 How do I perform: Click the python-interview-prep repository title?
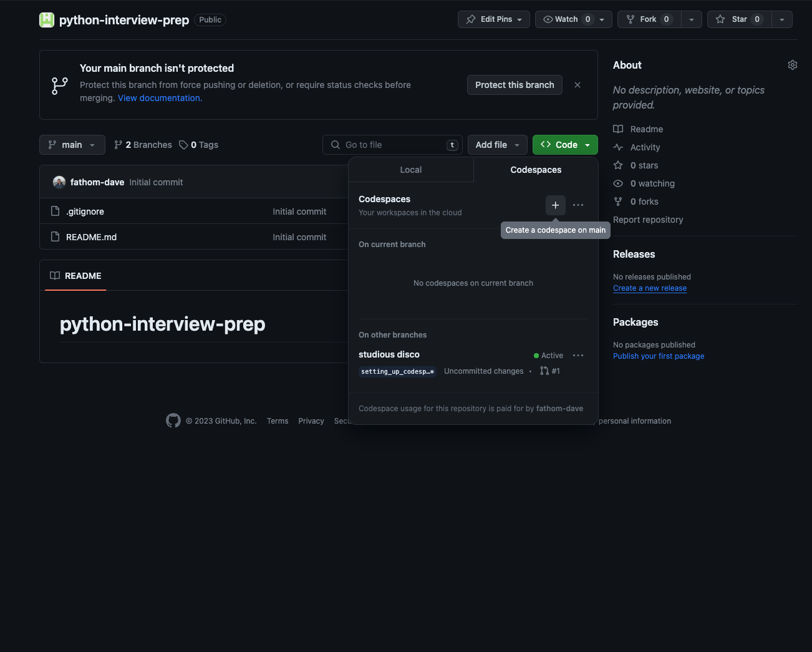124,20
